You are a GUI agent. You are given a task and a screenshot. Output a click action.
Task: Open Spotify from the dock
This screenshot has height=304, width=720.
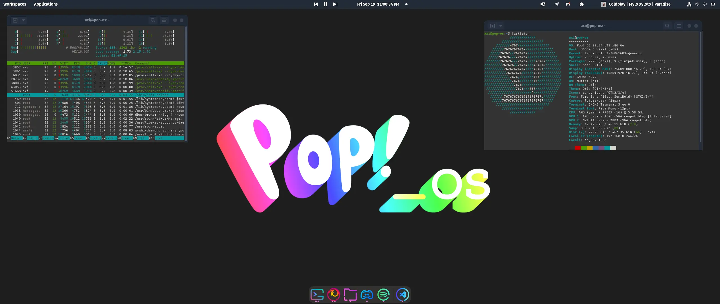(383, 294)
